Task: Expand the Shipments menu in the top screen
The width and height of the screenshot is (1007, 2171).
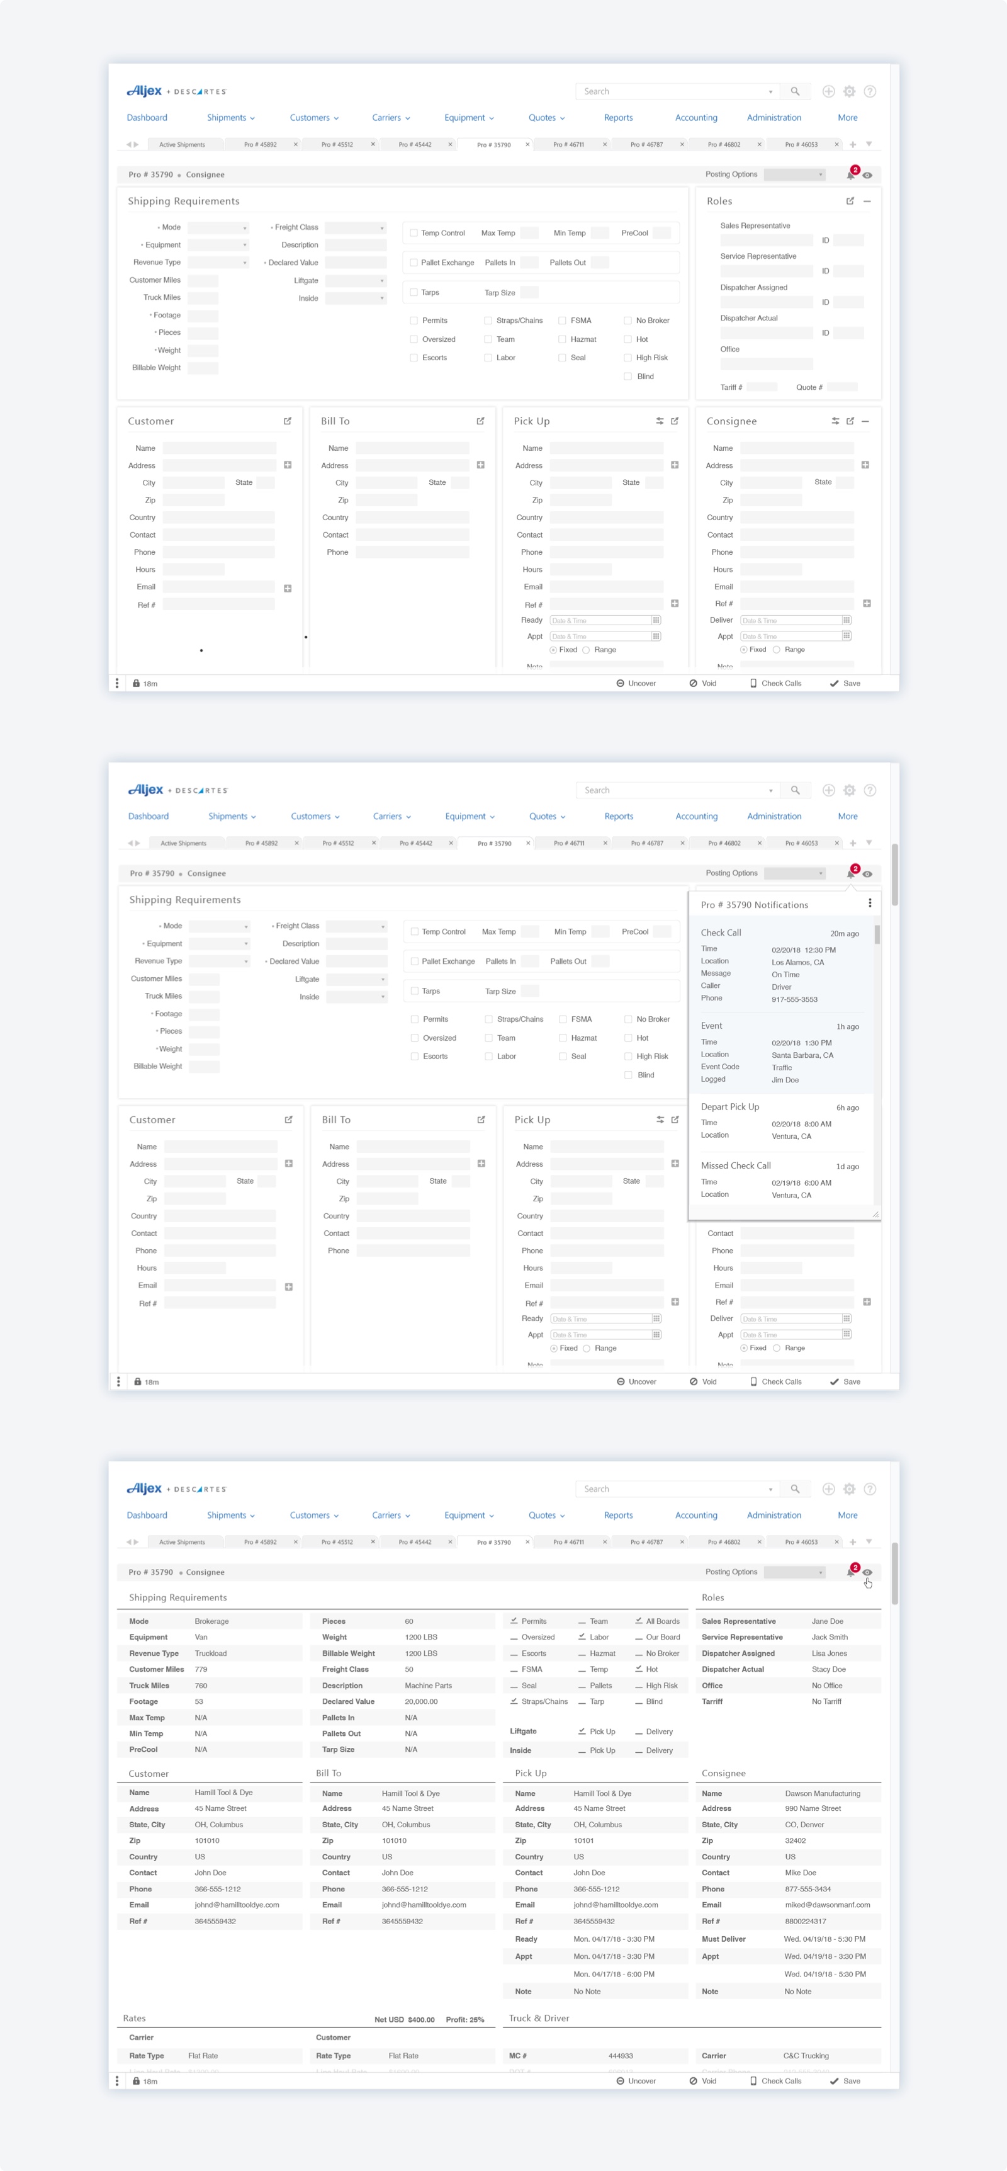Action: [x=231, y=118]
